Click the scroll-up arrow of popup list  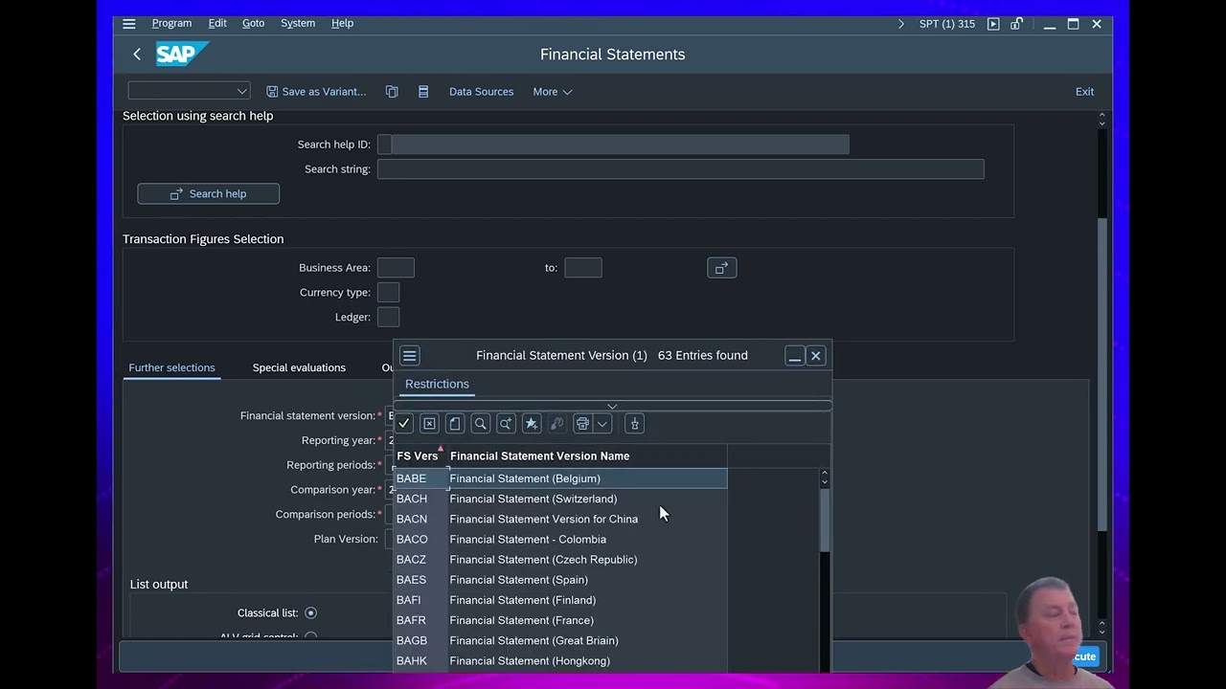pos(825,475)
